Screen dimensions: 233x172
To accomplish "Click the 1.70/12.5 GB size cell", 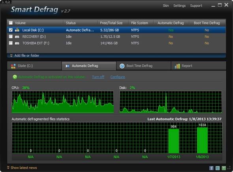I will (x=110, y=37).
